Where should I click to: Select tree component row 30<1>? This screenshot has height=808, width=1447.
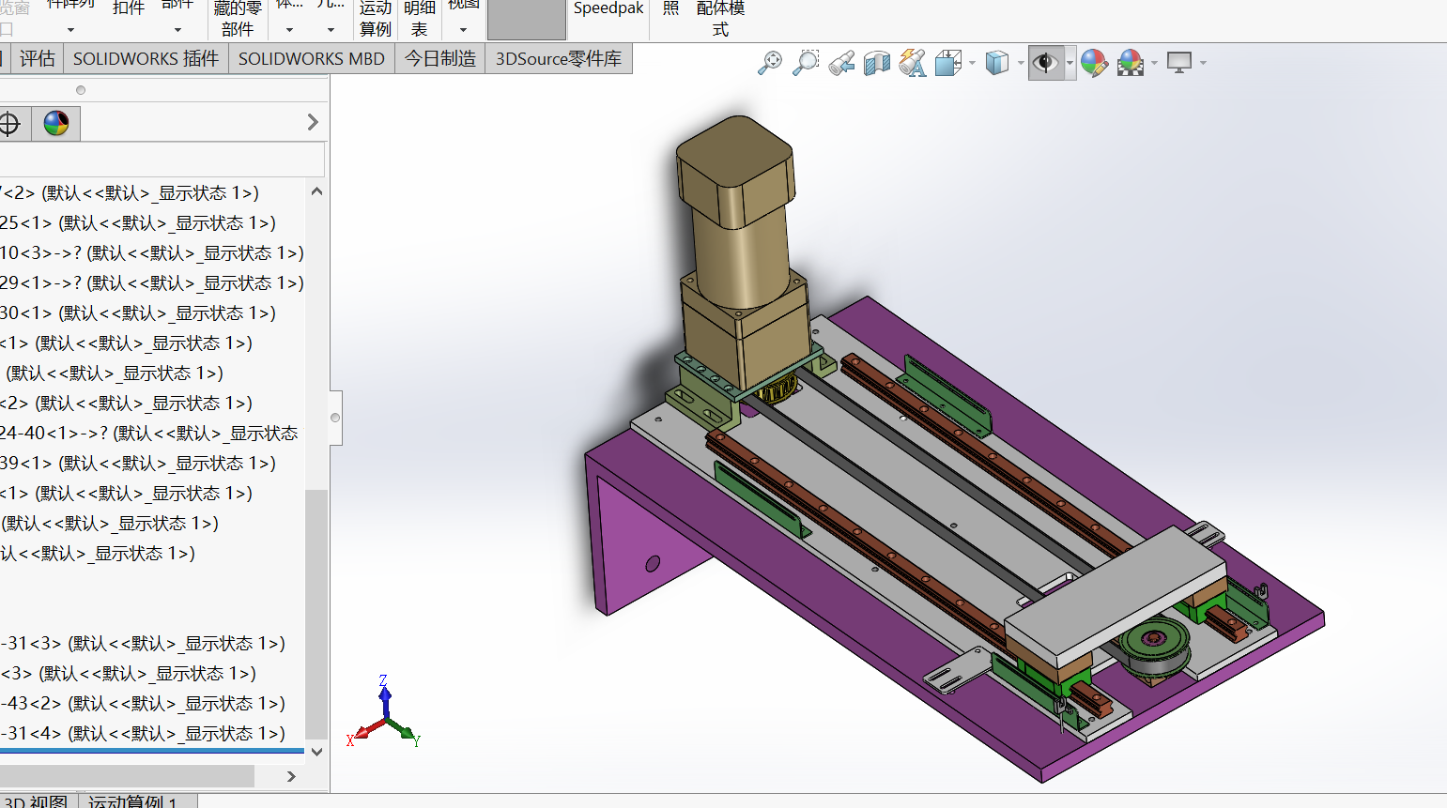click(138, 313)
